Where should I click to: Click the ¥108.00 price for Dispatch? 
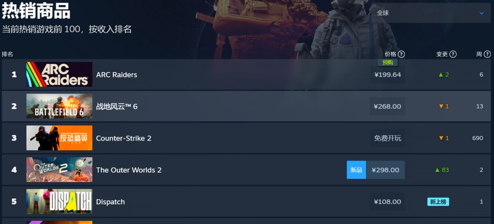[387, 202]
